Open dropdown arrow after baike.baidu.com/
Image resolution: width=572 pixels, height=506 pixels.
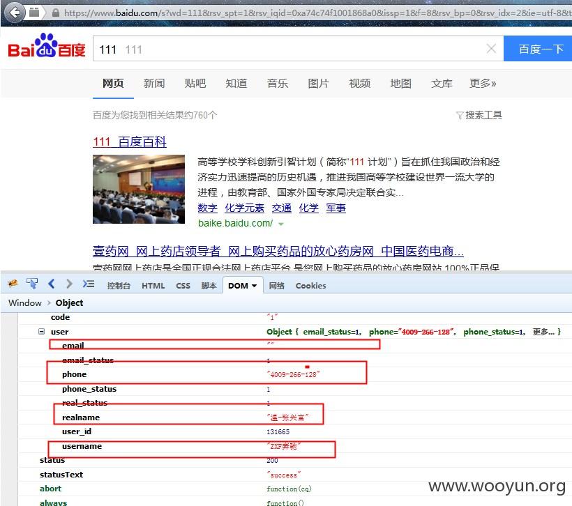point(281,224)
